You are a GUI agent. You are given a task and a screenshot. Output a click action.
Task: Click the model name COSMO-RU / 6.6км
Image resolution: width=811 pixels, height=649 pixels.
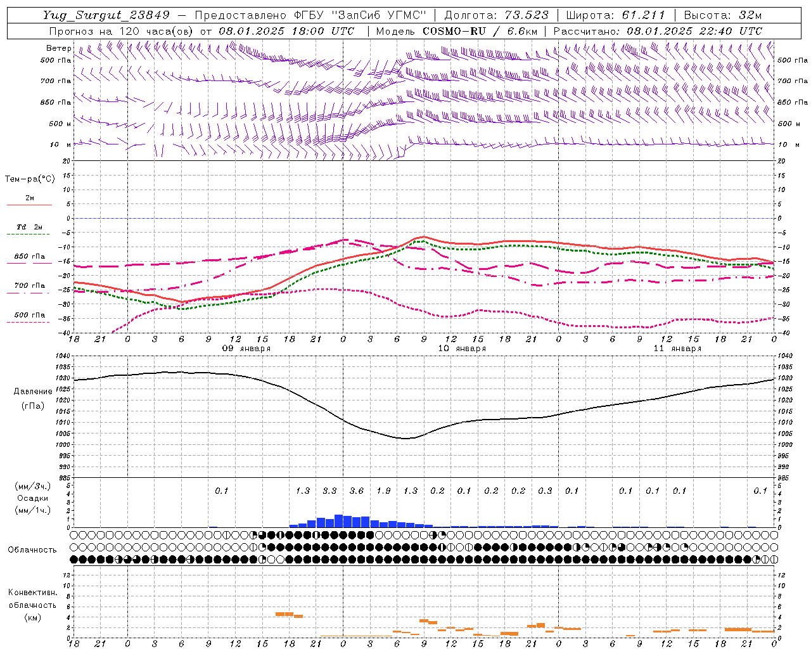[480, 31]
